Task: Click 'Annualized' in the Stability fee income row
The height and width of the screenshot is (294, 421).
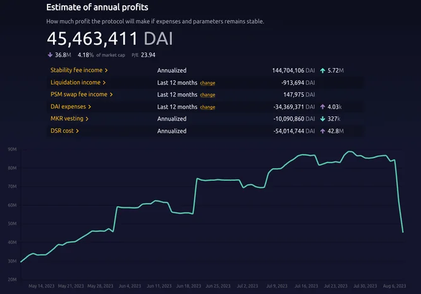Action: click(x=172, y=70)
